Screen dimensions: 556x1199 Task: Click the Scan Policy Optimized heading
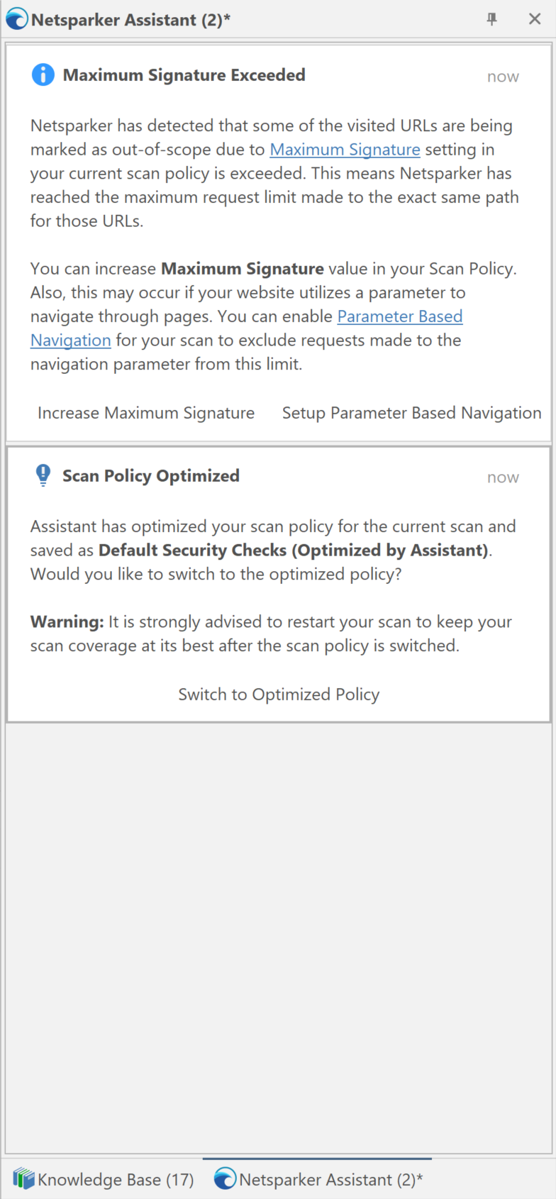coord(151,475)
